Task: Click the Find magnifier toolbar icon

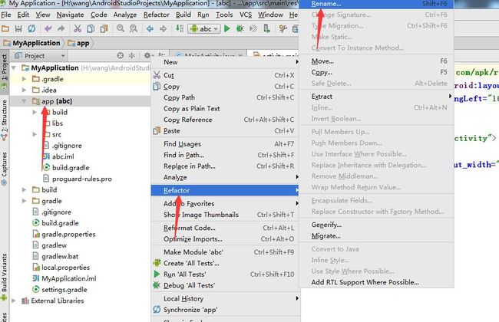Action: 121,28
